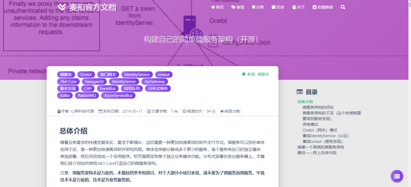The height and width of the screenshot is (187, 411).
Task: Jump to Ocelot（网关）模式 section
Action: click(320, 130)
